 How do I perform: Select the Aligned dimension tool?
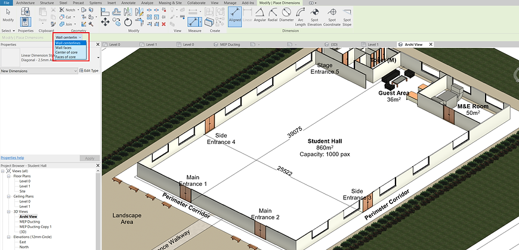click(x=234, y=16)
